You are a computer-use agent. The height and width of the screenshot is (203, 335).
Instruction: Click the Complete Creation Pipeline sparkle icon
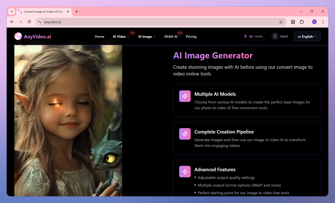tap(185, 134)
